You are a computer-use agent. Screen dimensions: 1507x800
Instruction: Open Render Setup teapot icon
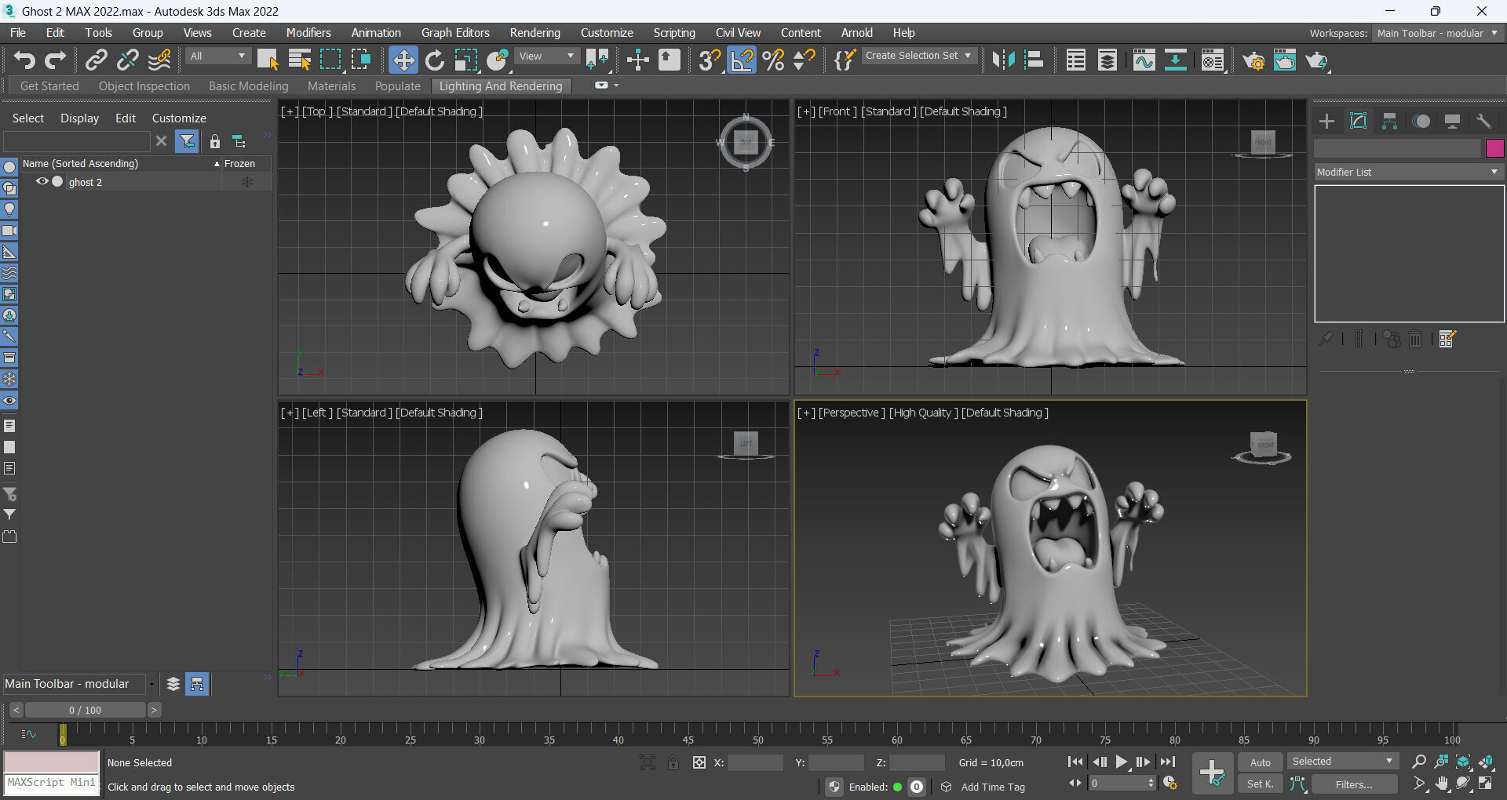[x=1253, y=60]
